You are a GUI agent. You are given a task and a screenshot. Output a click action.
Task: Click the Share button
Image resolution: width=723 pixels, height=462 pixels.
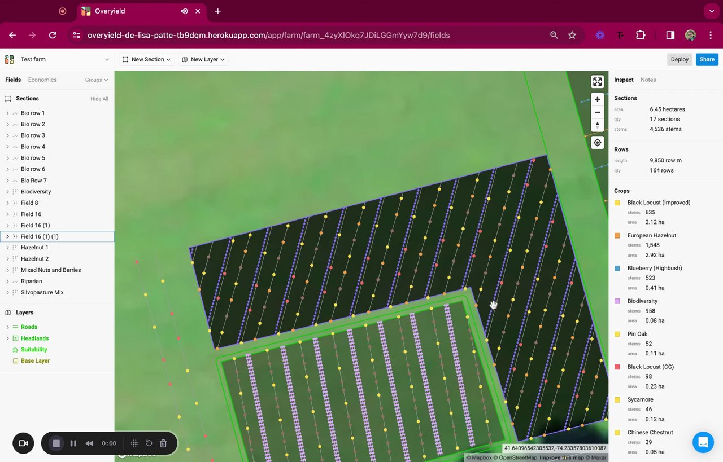[x=707, y=59]
